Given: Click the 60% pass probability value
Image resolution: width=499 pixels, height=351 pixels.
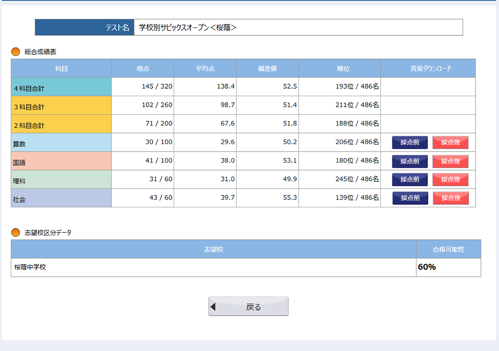Looking at the screenshot, I should (x=427, y=267).
